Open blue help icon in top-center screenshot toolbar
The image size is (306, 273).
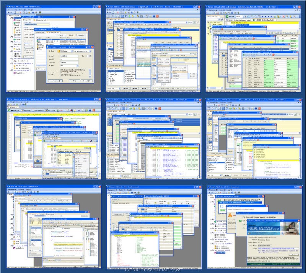point(154,16)
